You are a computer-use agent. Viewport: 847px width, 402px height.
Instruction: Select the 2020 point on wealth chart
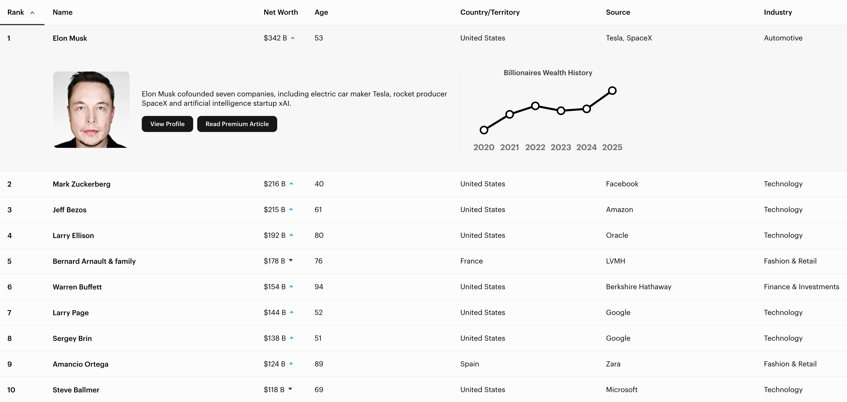(484, 130)
